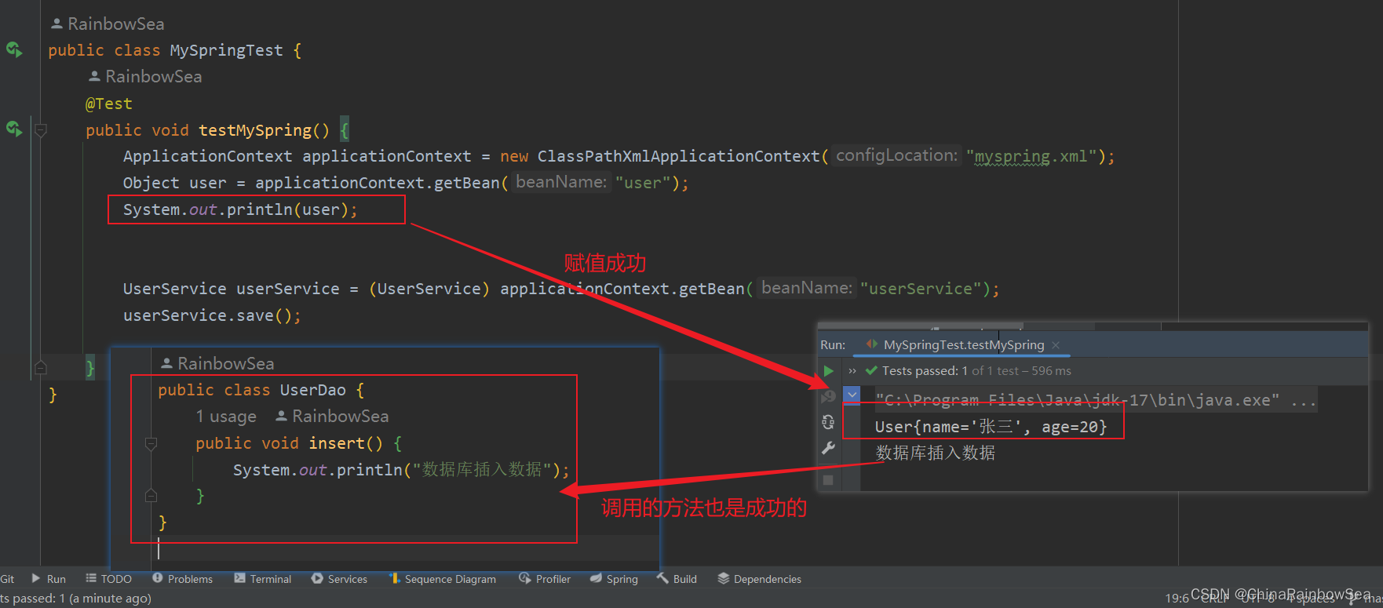The width and height of the screenshot is (1383, 608).
Task: Click ClassPathXmlApplicationContext constructor name
Action: click(x=678, y=156)
